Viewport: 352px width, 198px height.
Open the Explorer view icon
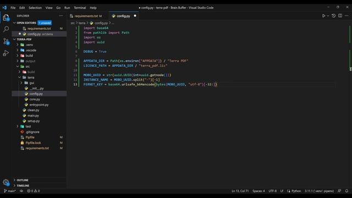[6, 18]
